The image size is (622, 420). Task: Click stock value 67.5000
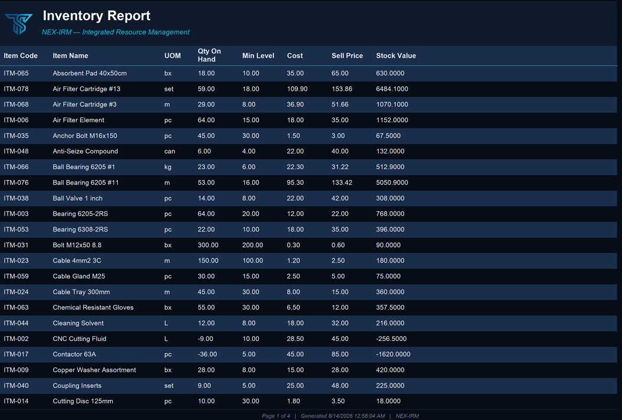tap(388, 136)
